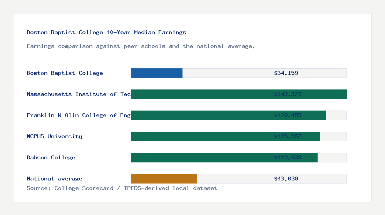Click the Franklin W Olin green bar
The height and width of the screenshot is (215, 385).
(x=228, y=115)
